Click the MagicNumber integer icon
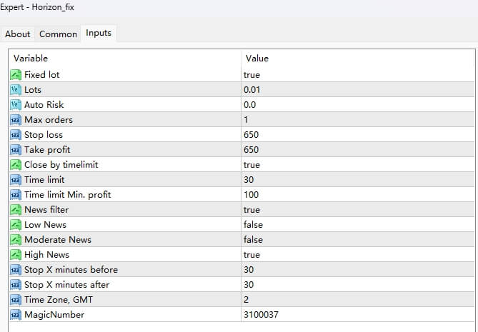This screenshot has width=478, height=332. pyautogui.click(x=16, y=314)
